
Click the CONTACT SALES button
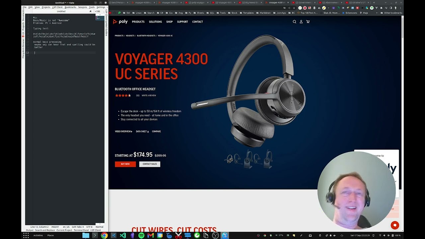(150, 164)
